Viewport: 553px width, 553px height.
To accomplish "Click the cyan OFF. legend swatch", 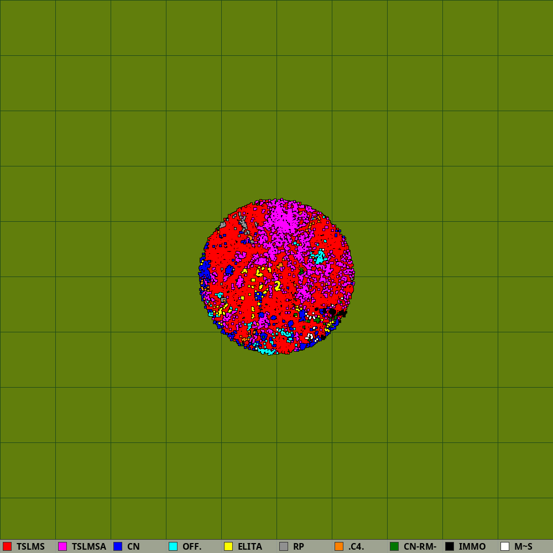I will [173, 546].
